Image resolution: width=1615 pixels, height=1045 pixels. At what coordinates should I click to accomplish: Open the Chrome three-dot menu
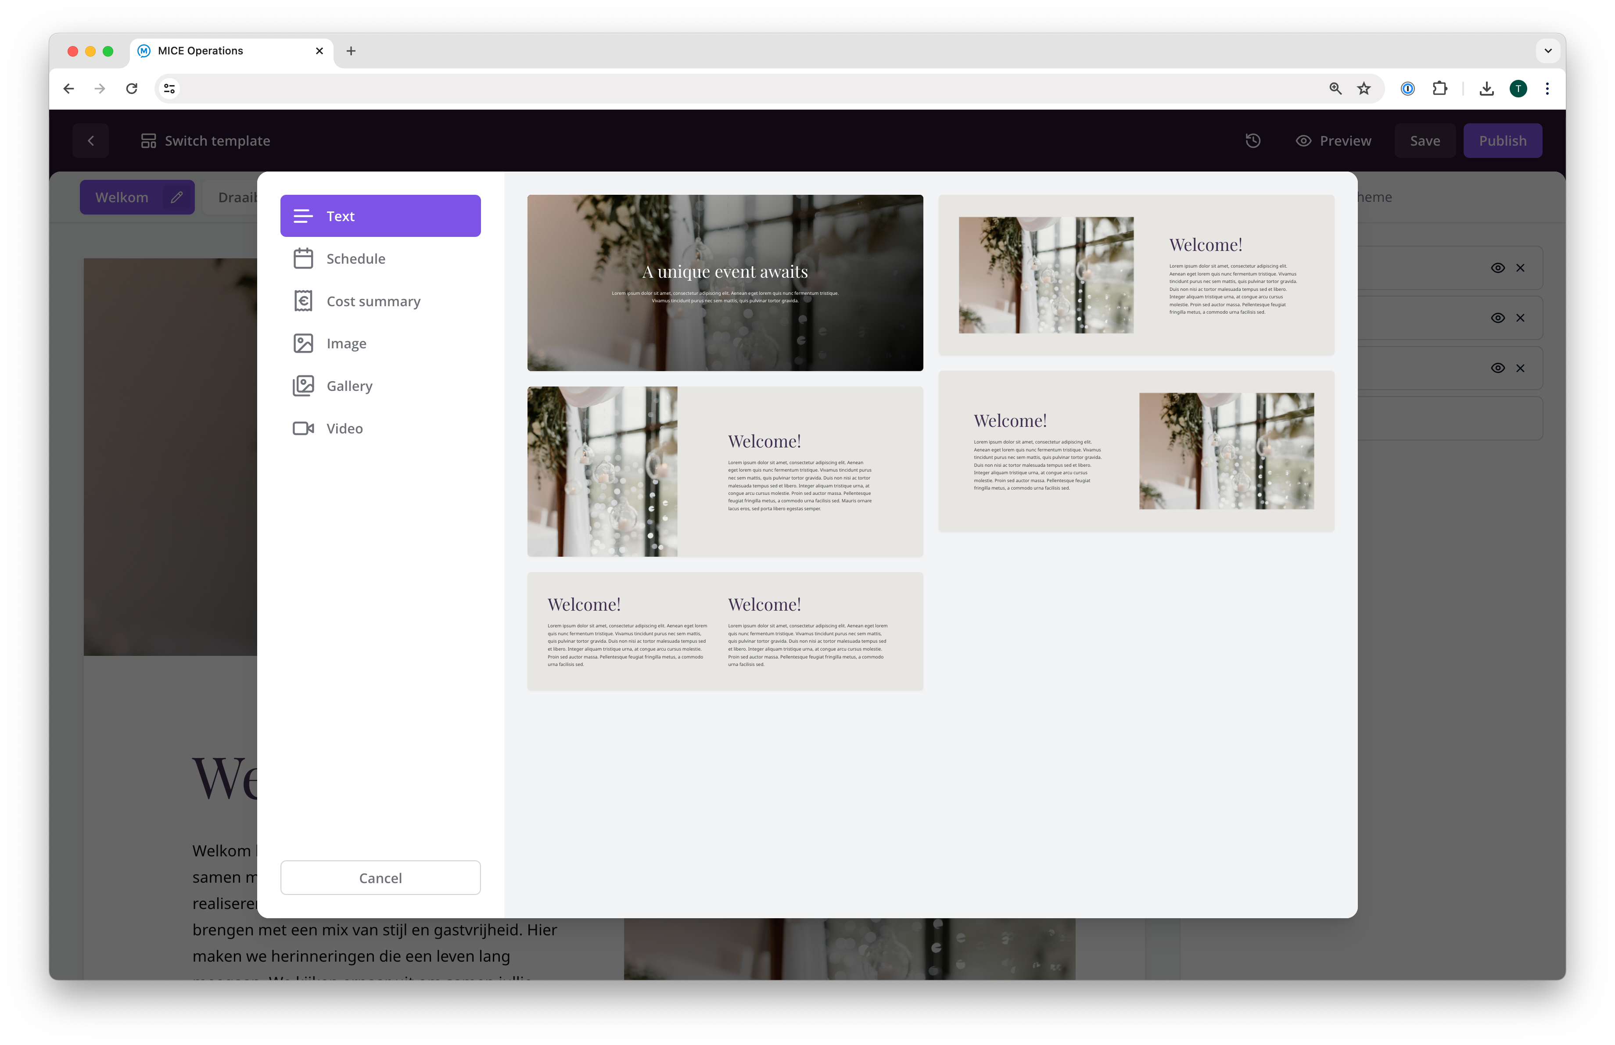point(1547,88)
